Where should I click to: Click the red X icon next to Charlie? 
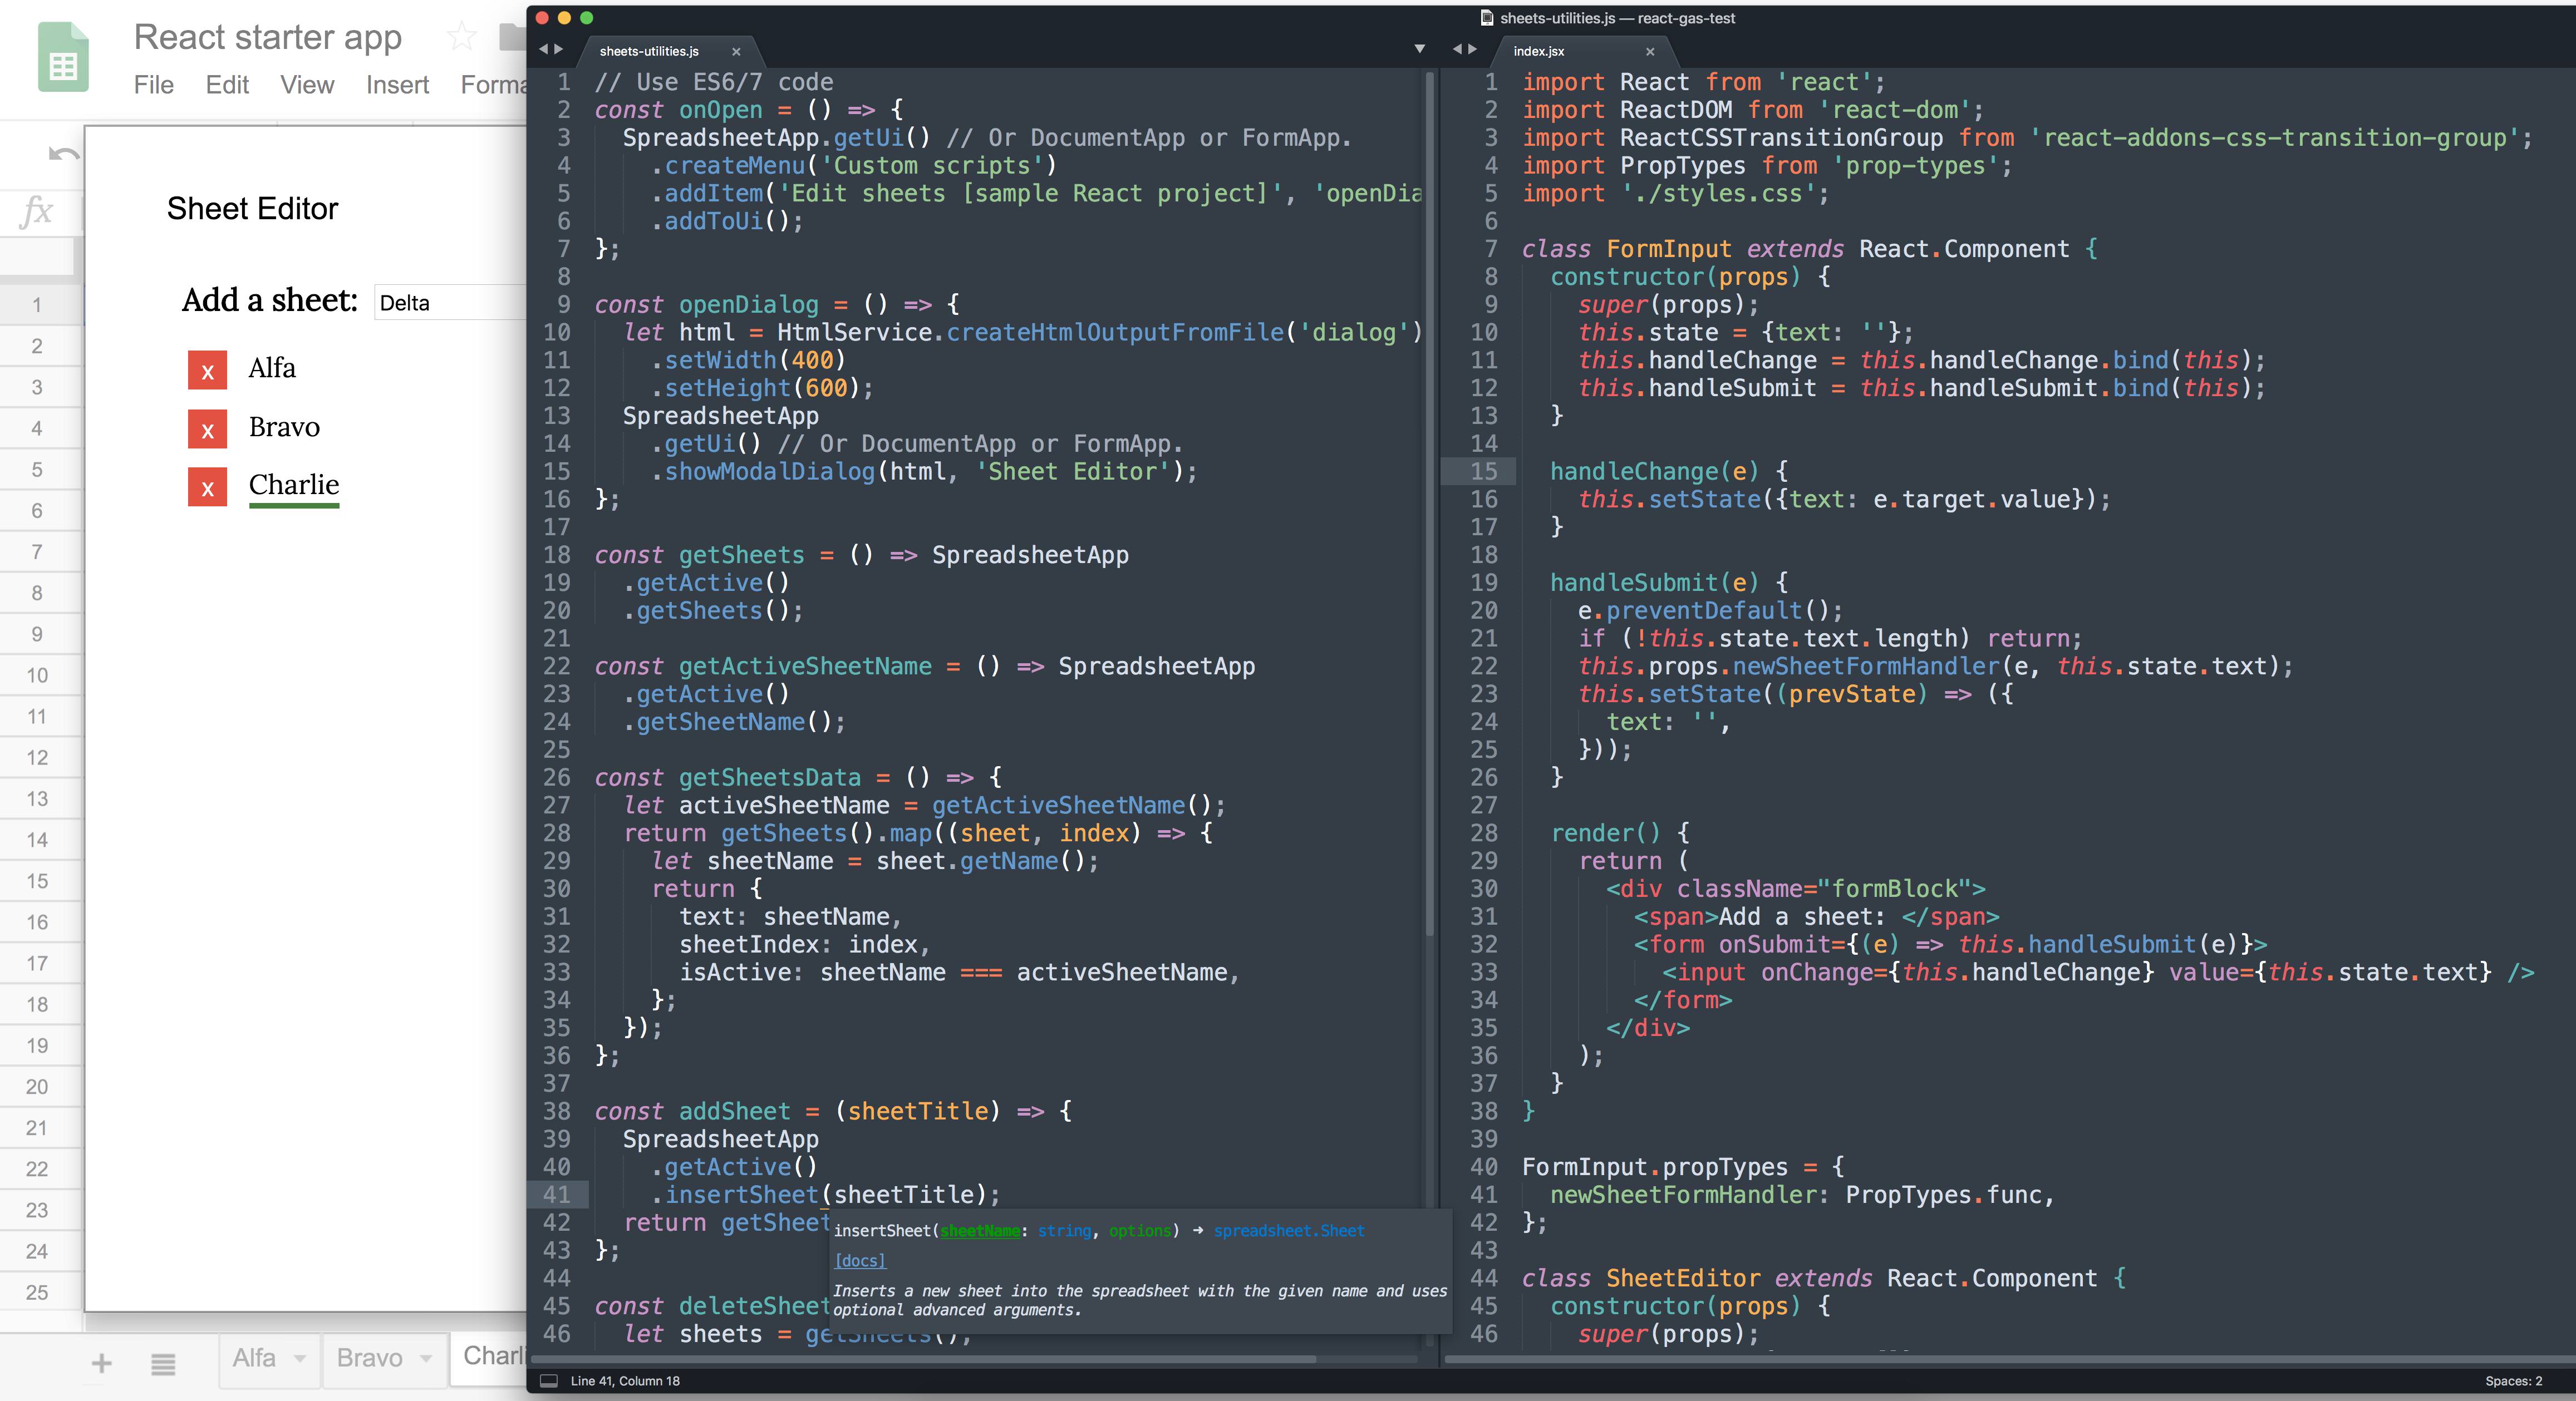[207, 485]
